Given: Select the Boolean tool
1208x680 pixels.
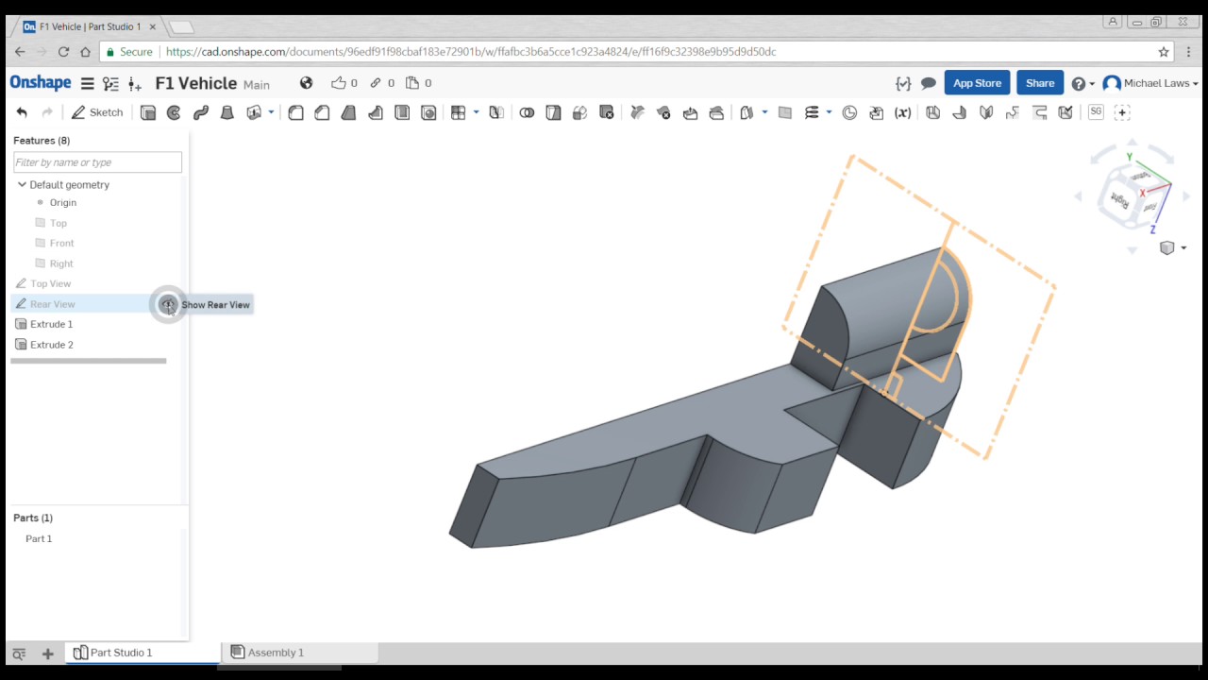Looking at the screenshot, I should click(x=527, y=112).
